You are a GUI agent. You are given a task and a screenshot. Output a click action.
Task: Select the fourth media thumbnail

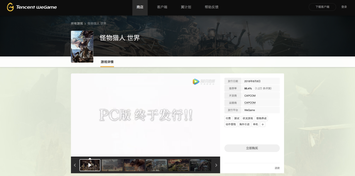click(x=156, y=165)
